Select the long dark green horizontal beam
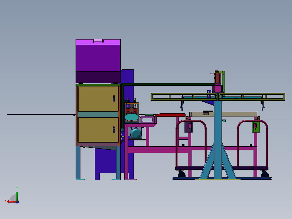The image size is (292, 219). tap(168, 84)
